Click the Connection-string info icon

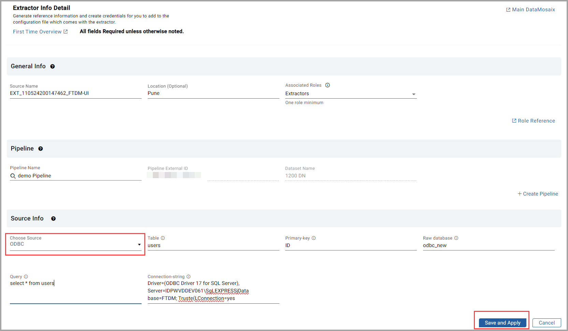coord(188,277)
